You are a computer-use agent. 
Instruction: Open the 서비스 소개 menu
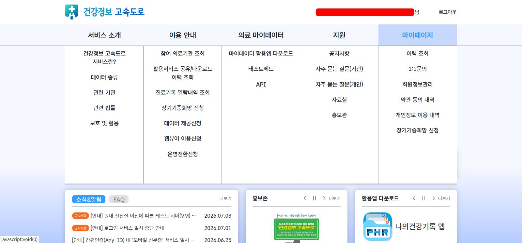(x=104, y=35)
